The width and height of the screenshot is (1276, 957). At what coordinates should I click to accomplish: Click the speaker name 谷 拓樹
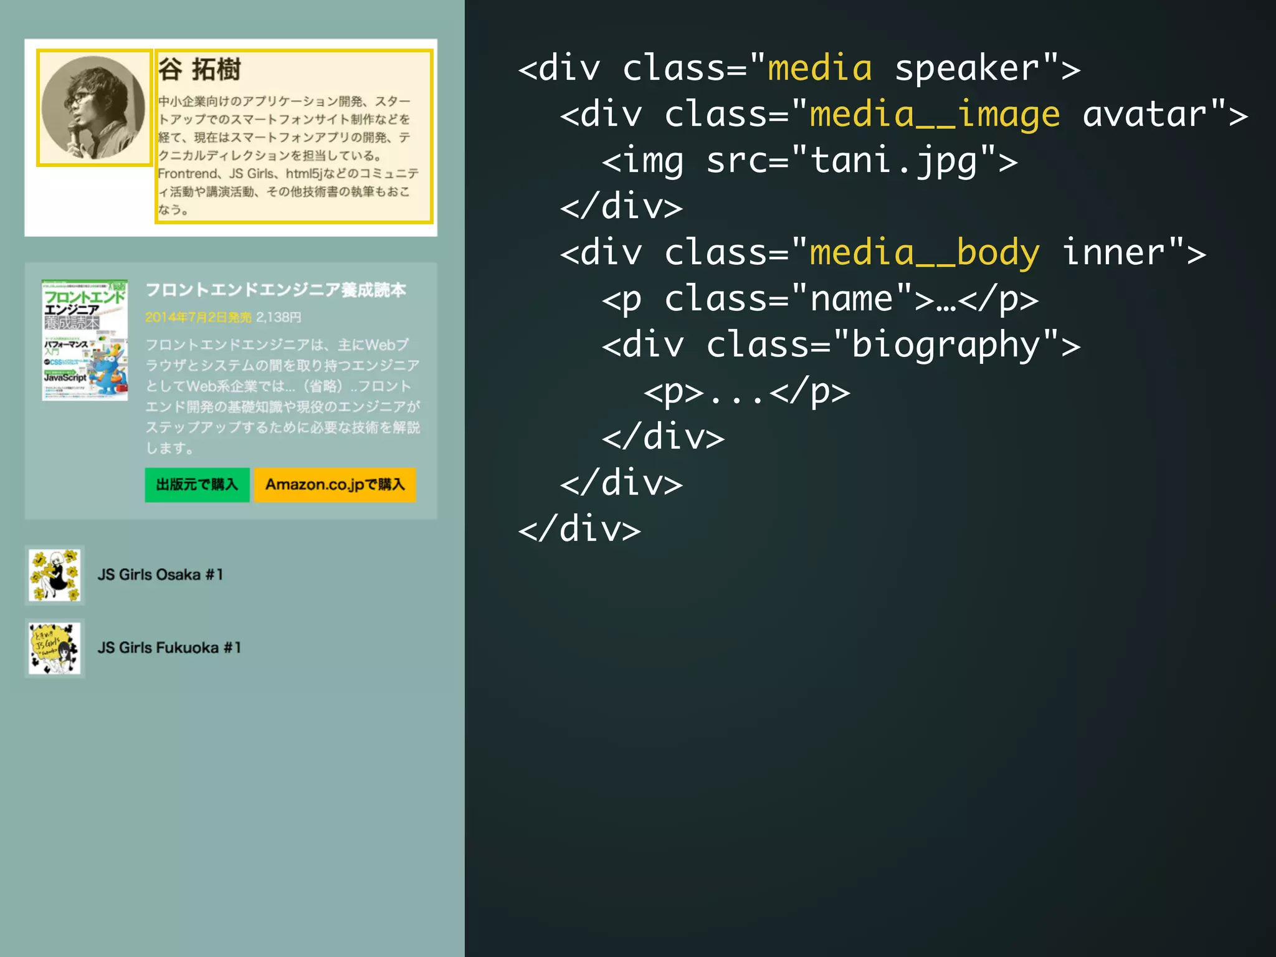[199, 70]
